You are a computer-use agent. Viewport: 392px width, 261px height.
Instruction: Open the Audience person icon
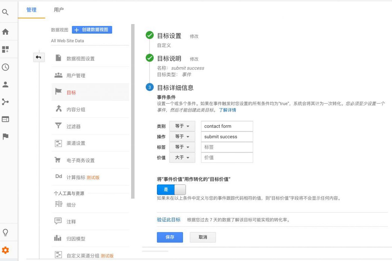click(5, 84)
